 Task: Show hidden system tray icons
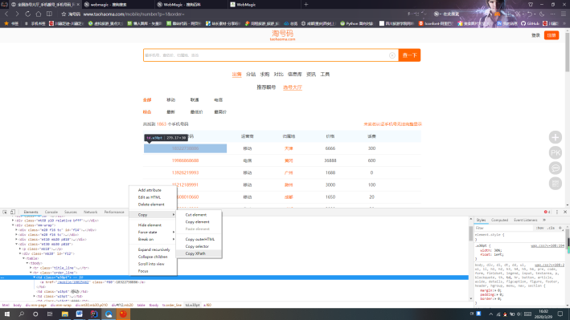click(x=490, y=314)
